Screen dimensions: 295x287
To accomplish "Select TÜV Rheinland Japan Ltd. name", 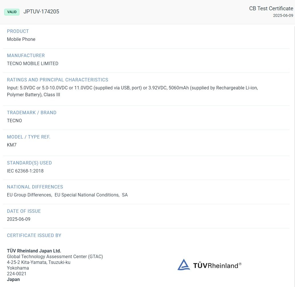I will [x=34, y=251].
